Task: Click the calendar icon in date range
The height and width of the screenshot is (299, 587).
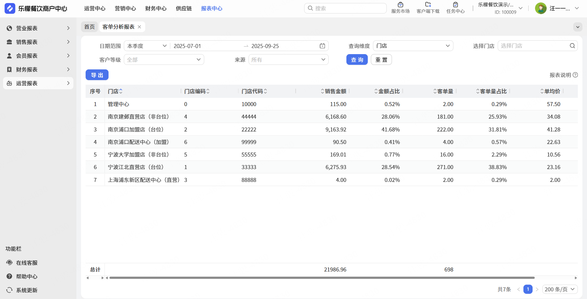Action: pyautogui.click(x=322, y=46)
